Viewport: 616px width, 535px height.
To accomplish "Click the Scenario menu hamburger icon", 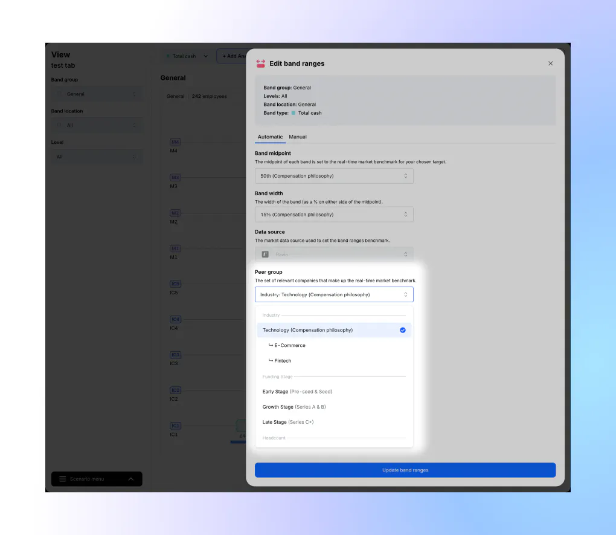I will coord(62,479).
